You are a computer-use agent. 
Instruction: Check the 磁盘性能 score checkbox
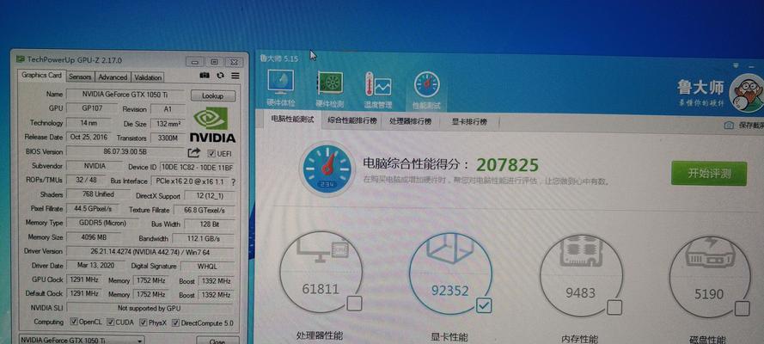coord(742,309)
